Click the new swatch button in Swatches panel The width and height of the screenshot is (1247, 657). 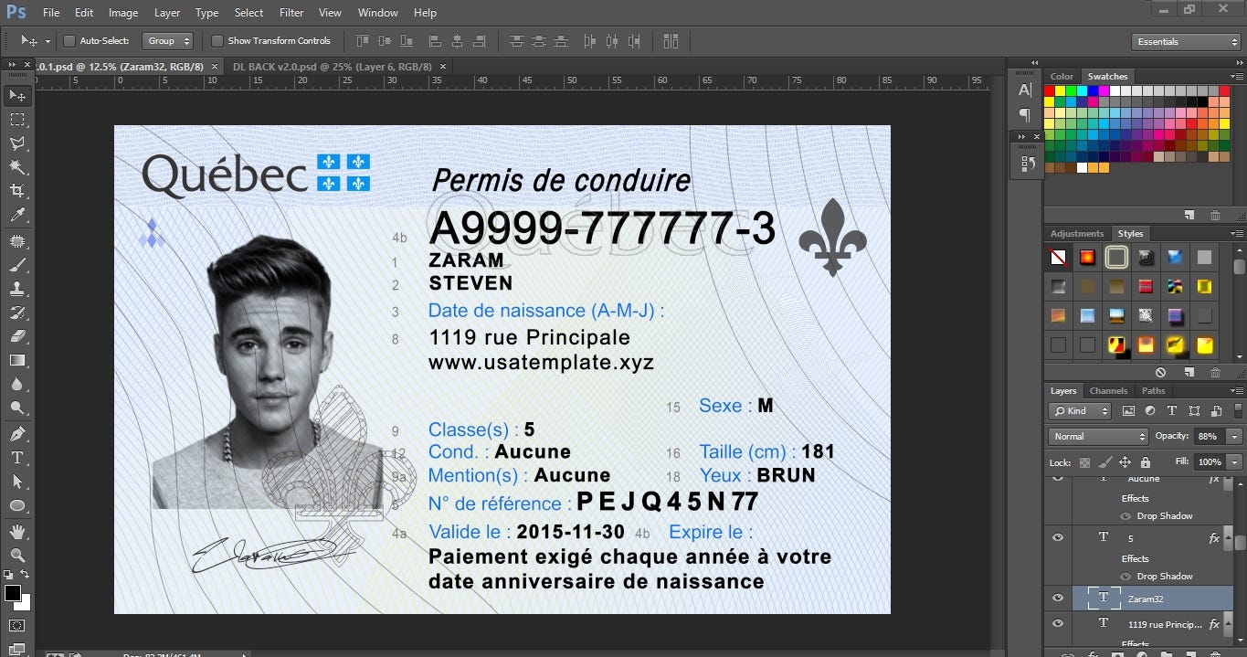point(1189,216)
